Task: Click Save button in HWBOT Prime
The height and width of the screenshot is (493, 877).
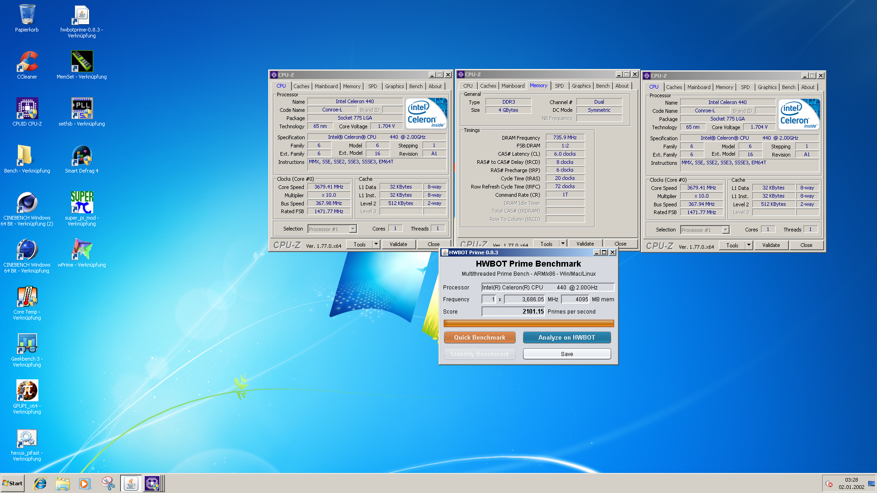Action: point(566,354)
